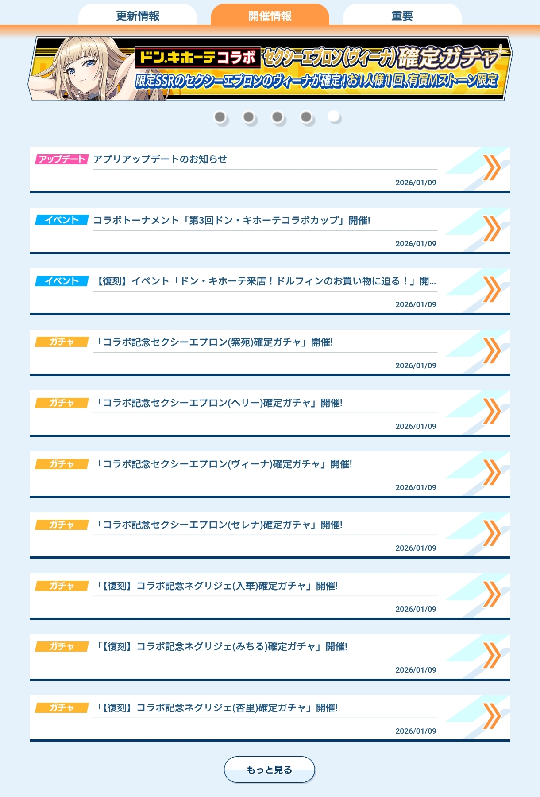Click the ガチャ tag on 紫苑 gacha row
Image resolution: width=540 pixels, height=797 pixels.
click(x=62, y=342)
